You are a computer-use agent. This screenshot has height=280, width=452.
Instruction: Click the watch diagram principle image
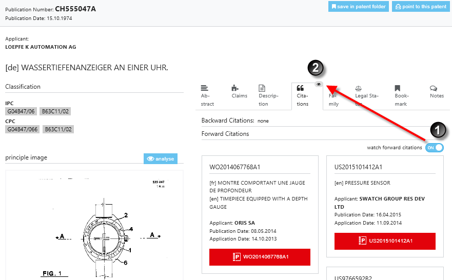pos(94,226)
